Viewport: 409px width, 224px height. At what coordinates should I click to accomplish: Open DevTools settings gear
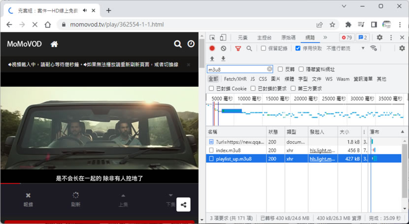click(x=379, y=37)
